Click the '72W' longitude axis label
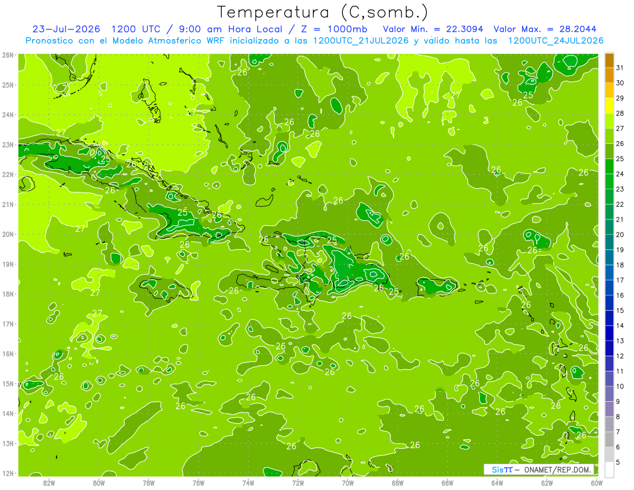Image resolution: width=634 pixels, height=490 pixels. click(x=298, y=482)
